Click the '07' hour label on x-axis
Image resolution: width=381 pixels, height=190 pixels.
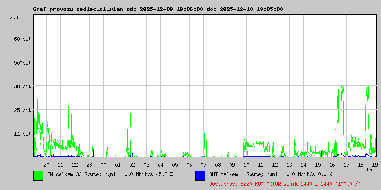(203, 165)
